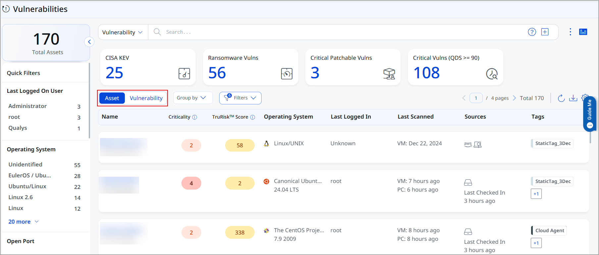Open the three-dot options menu

[x=570, y=32]
